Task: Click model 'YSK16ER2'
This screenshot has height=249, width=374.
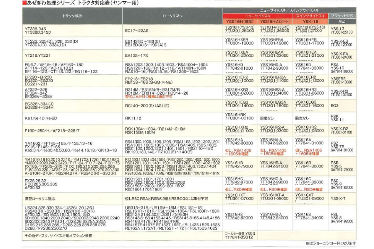Action: click(306, 77)
